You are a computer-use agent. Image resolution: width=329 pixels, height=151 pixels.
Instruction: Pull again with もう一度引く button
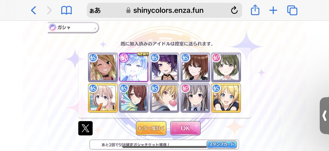(x=151, y=128)
